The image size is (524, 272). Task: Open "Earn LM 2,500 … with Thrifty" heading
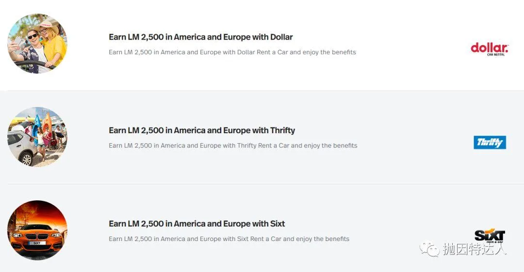(201, 131)
